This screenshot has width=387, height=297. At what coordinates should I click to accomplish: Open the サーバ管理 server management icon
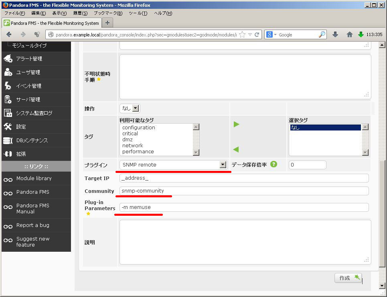(8, 100)
